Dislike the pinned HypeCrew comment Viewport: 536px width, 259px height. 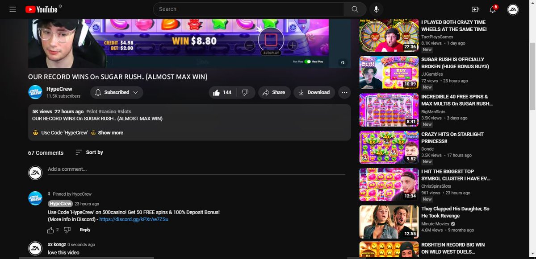tap(67, 230)
